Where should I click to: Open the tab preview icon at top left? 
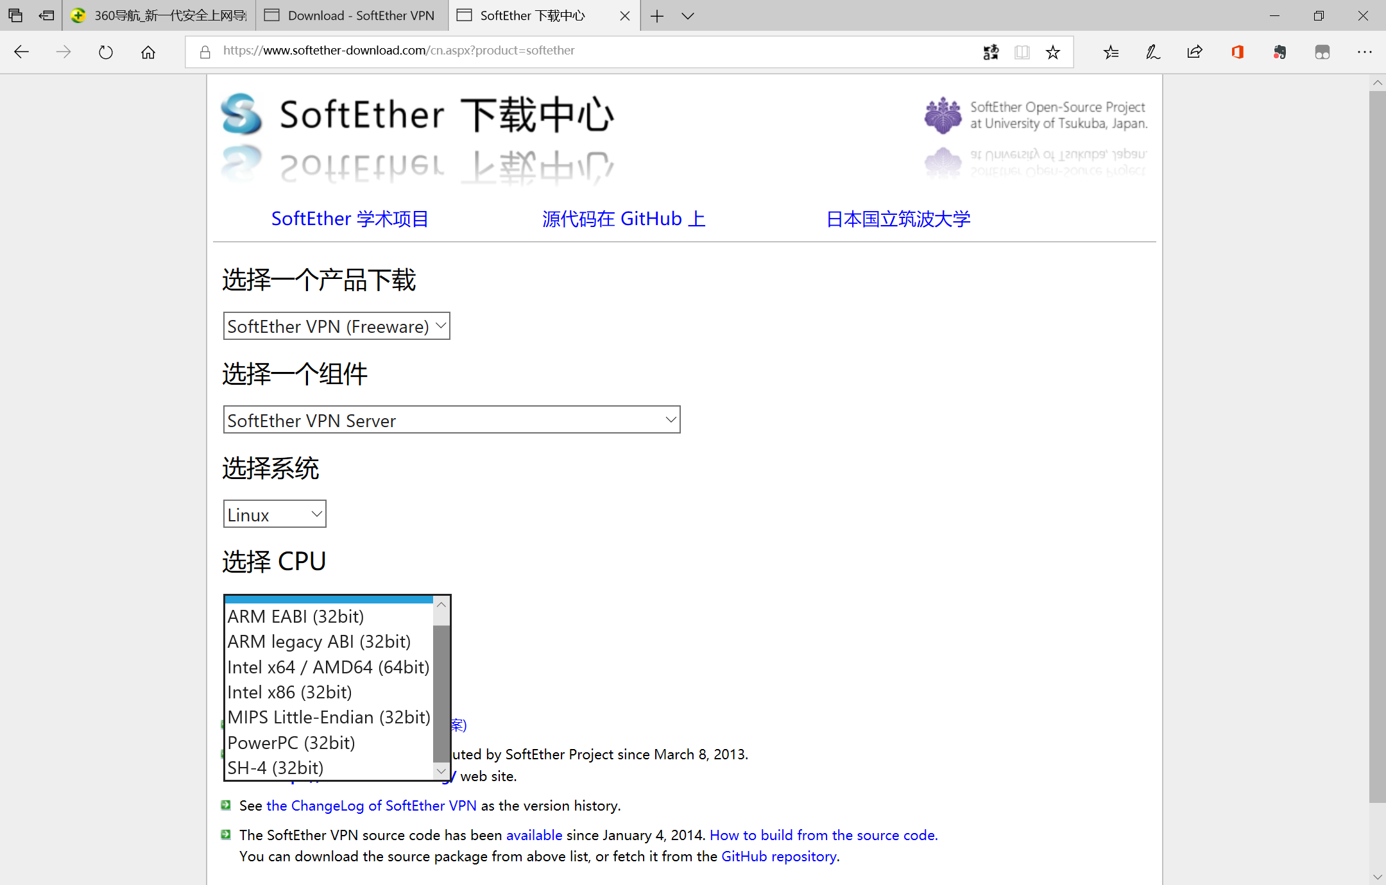15,15
